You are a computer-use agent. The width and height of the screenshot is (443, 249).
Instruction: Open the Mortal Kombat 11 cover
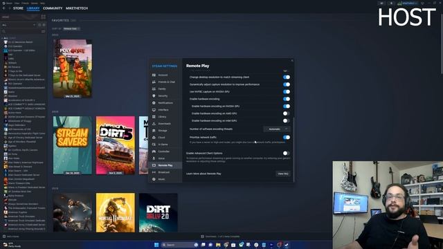coord(116,213)
